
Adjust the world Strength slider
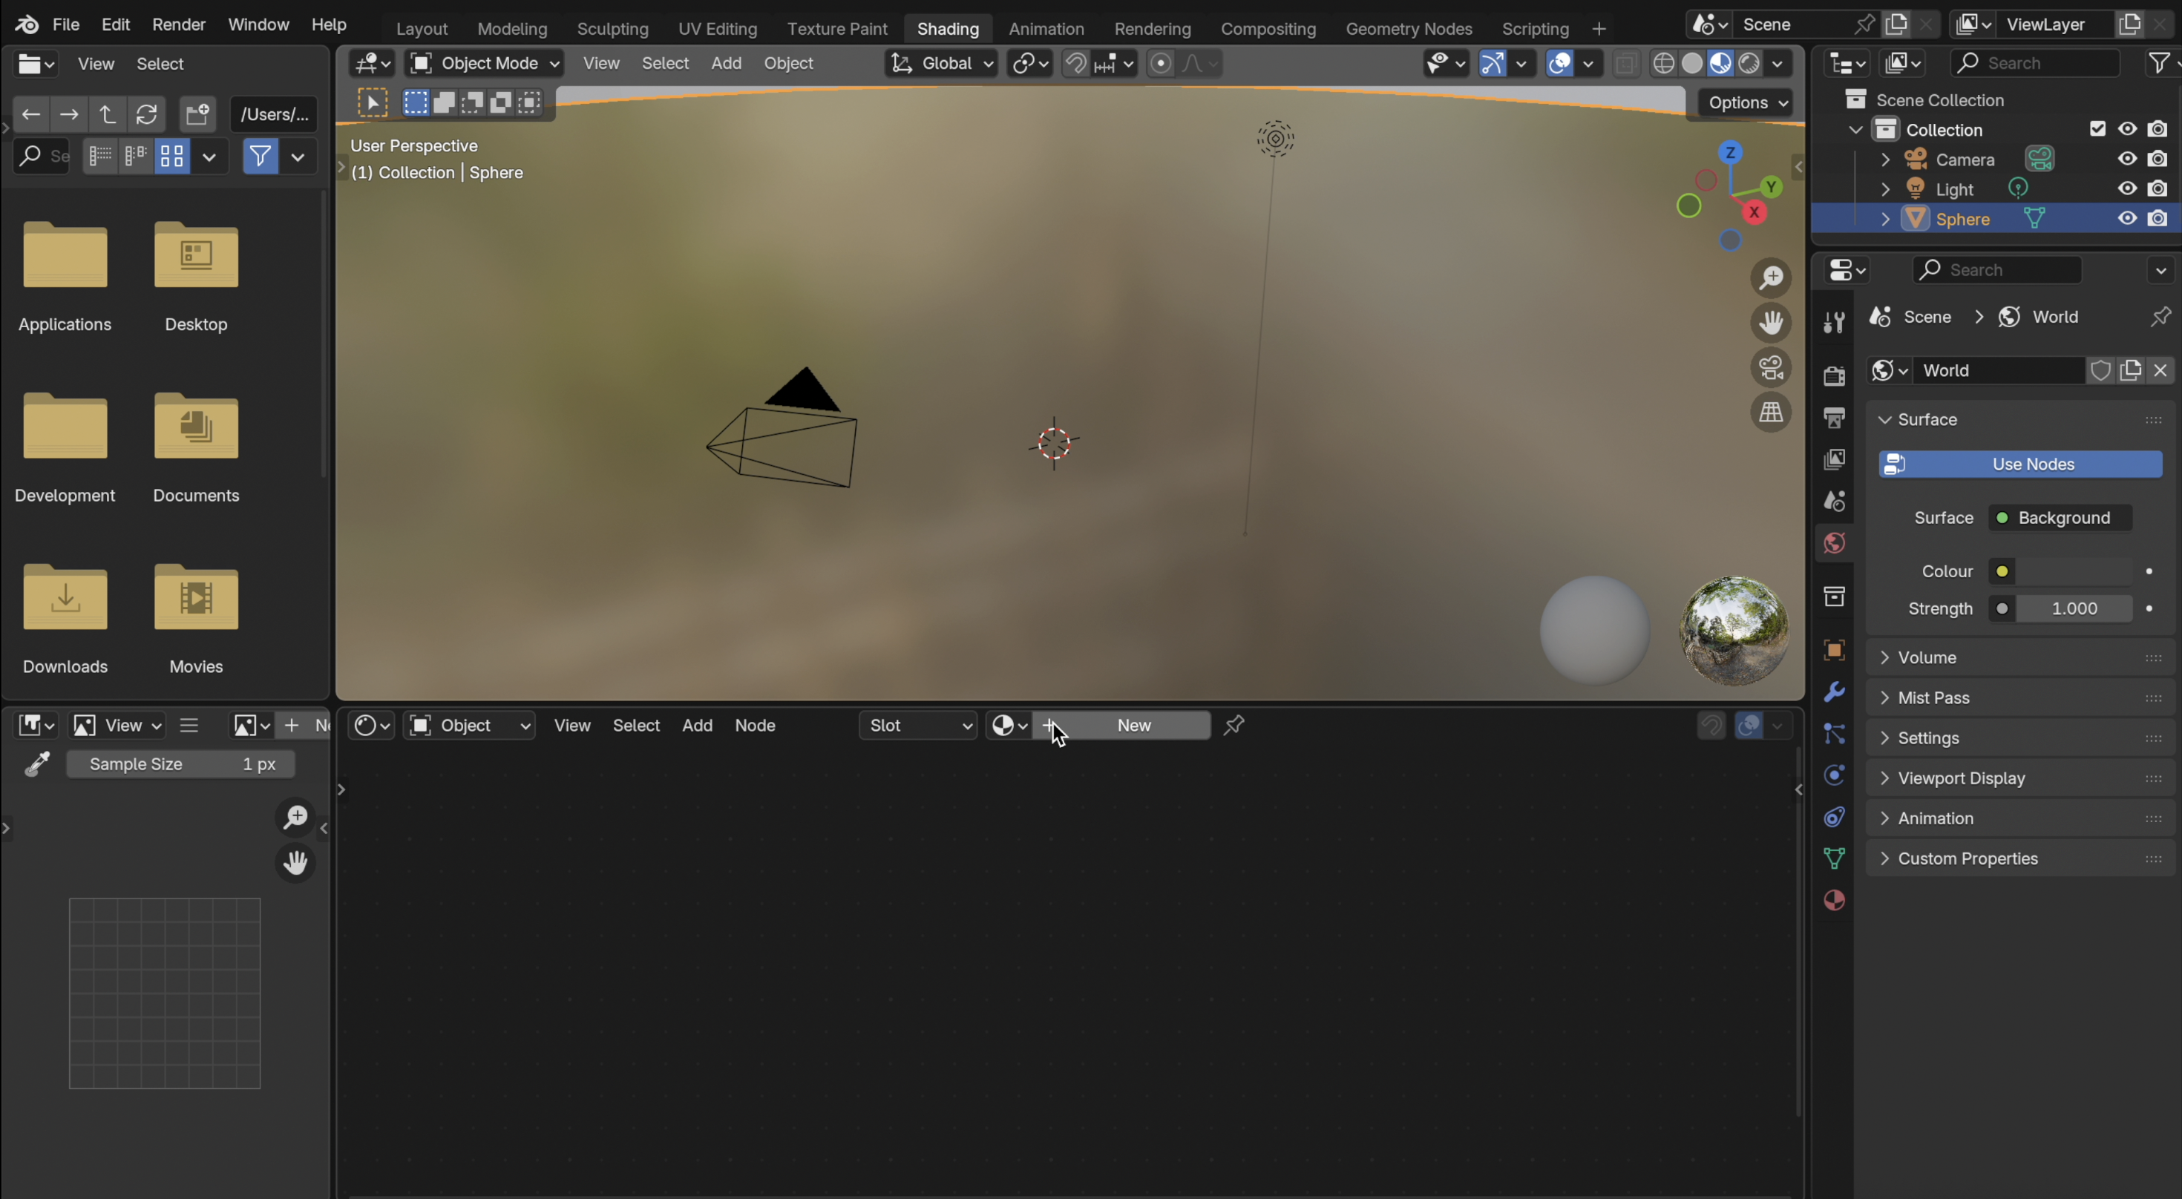pyautogui.click(x=2074, y=609)
